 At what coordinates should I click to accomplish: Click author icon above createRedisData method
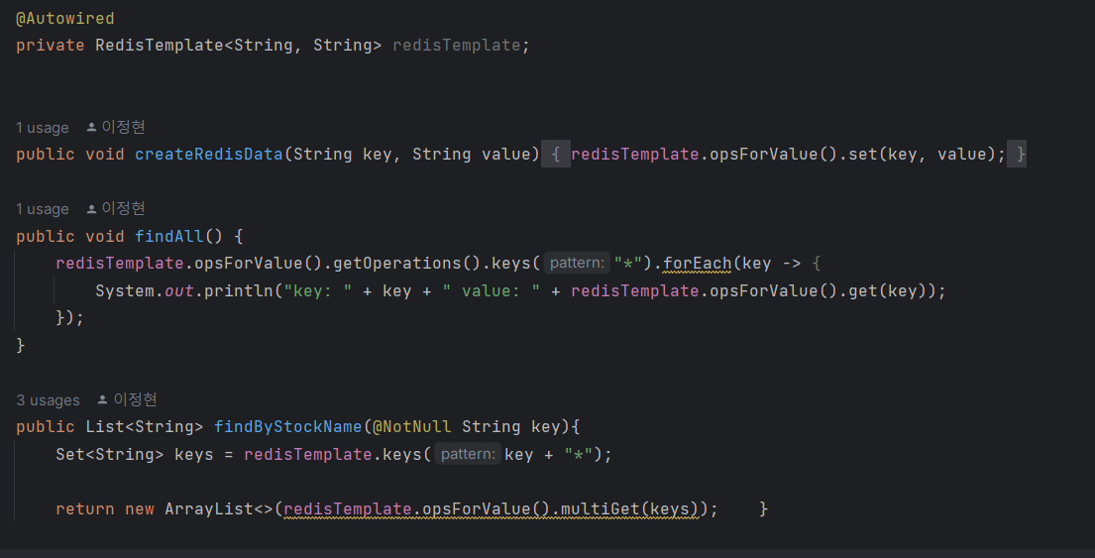tap(91, 127)
